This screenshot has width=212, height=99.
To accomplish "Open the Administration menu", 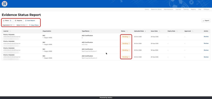I will pos(169,9).
